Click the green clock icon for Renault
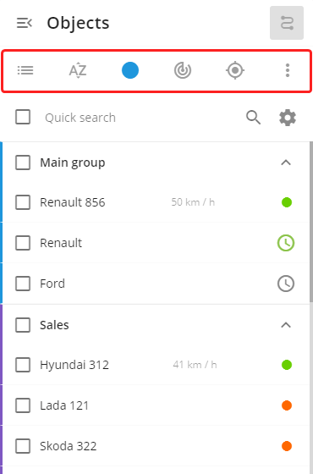 [x=286, y=243]
